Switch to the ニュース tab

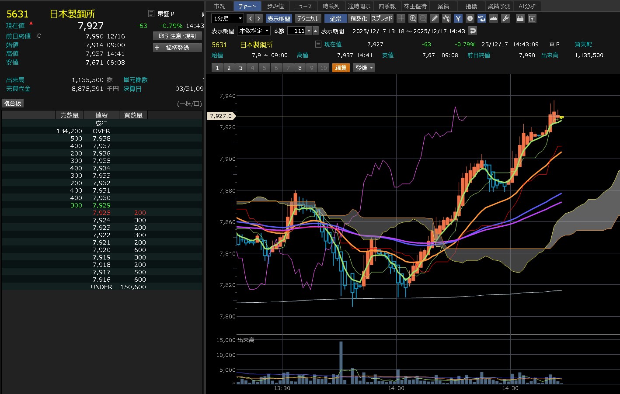303,6
